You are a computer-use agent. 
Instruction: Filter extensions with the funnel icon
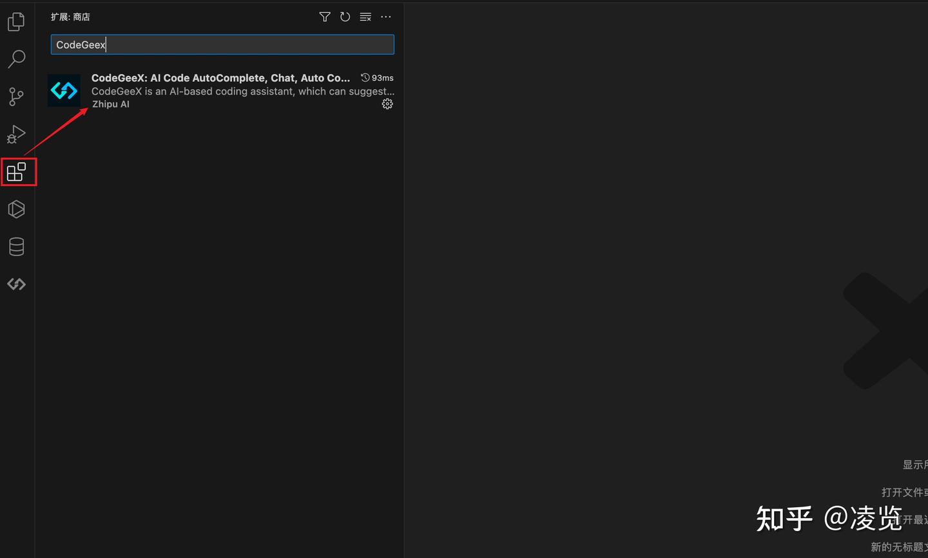pyautogui.click(x=325, y=17)
